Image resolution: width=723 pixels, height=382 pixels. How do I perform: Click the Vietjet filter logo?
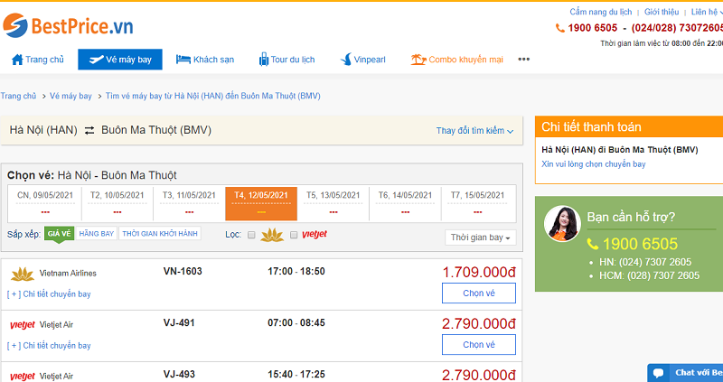315,235
